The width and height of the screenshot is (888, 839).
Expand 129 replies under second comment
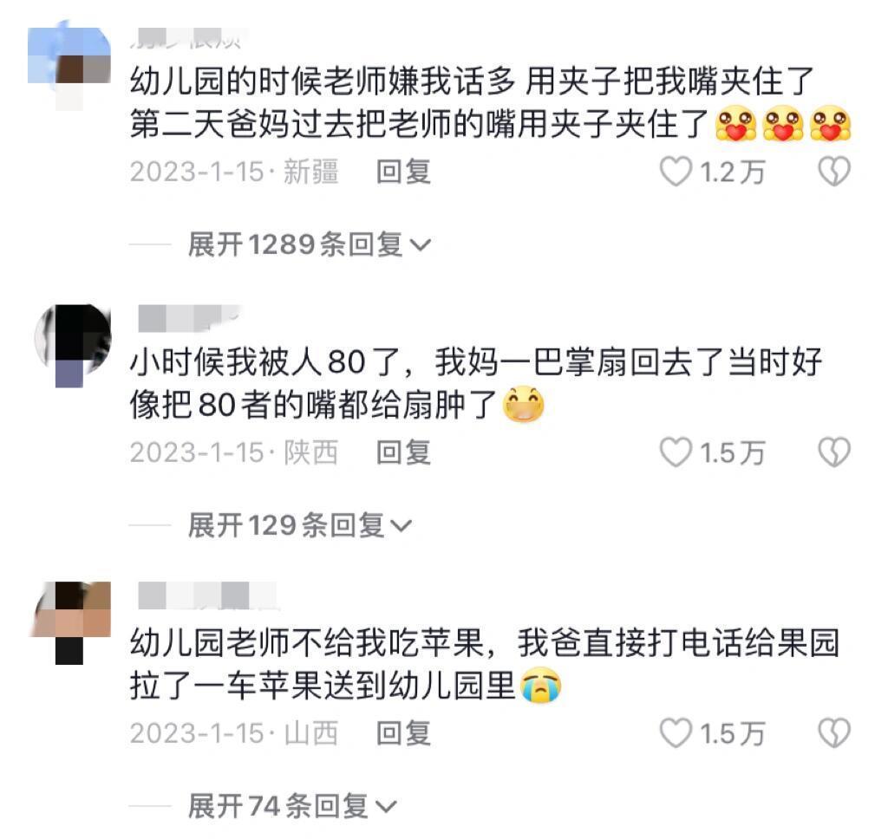[299, 525]
